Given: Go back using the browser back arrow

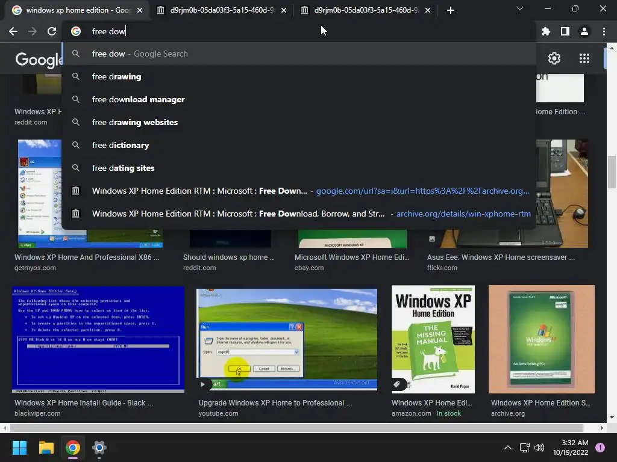Looking at the screenshot, I should [13, 31].
